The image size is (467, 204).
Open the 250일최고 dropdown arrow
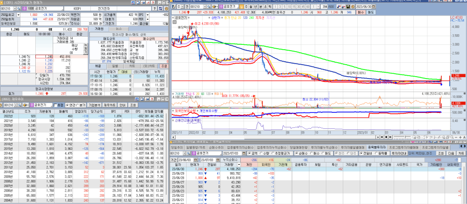[x=19, y=14]
